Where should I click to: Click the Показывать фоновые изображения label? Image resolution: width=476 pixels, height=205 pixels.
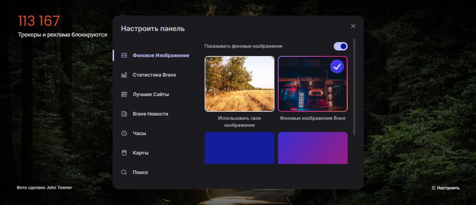243,46
